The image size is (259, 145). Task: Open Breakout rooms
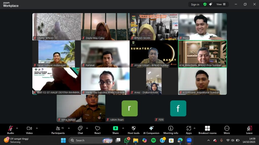[207, 130]
